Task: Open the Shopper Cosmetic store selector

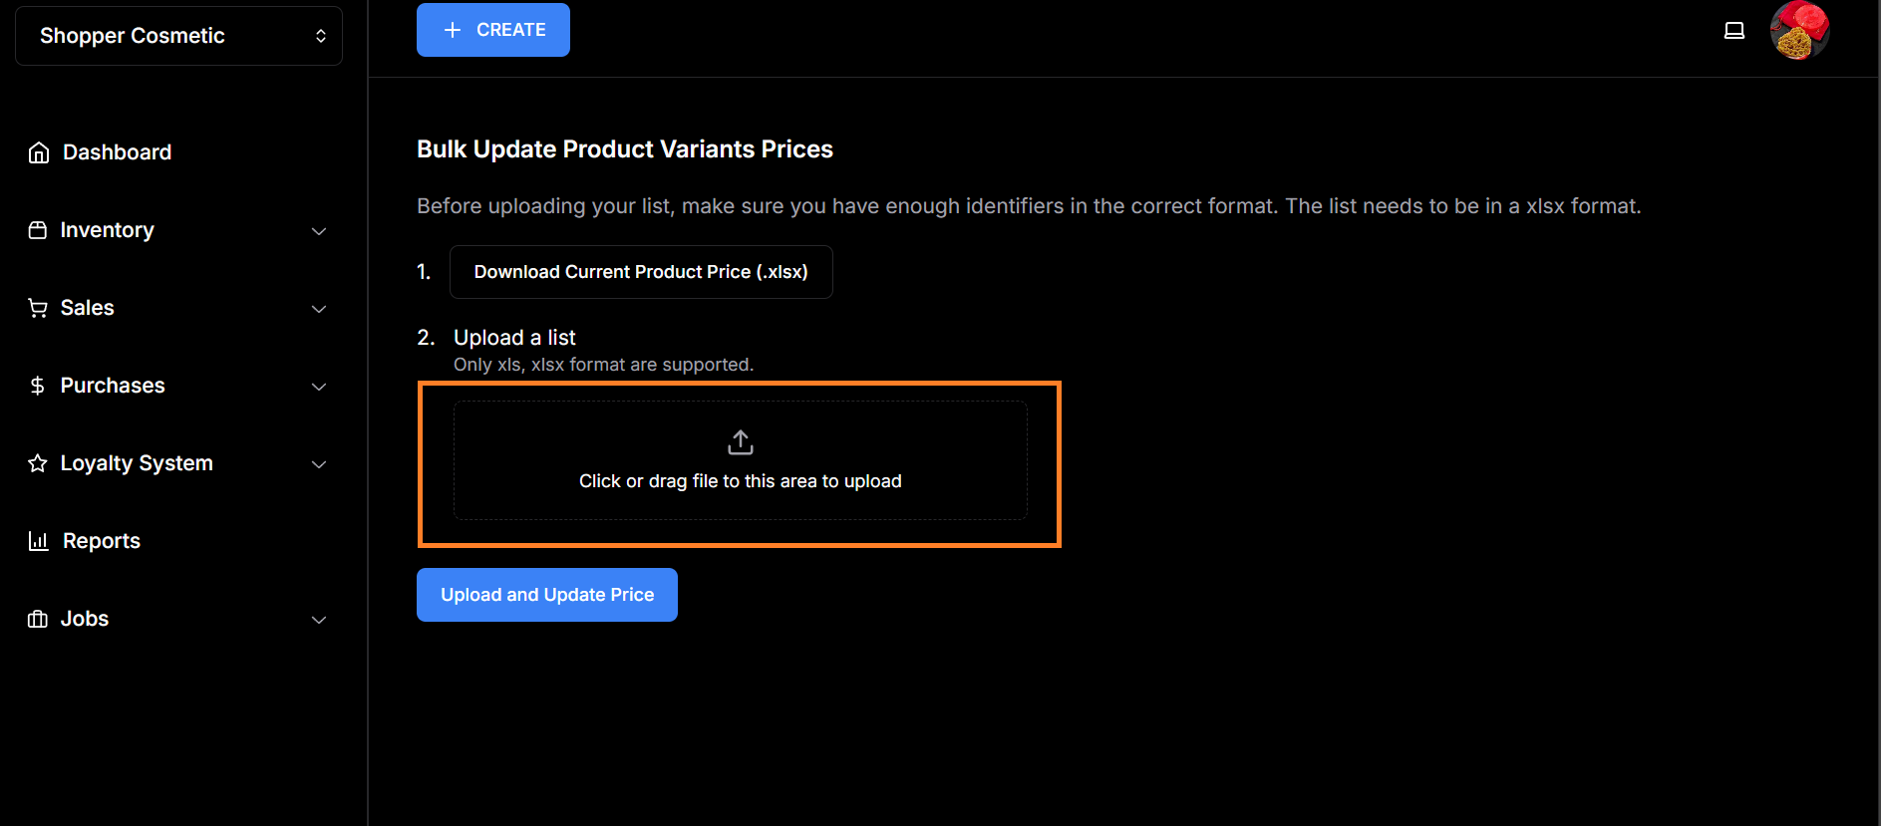Action: pos(179,36)
